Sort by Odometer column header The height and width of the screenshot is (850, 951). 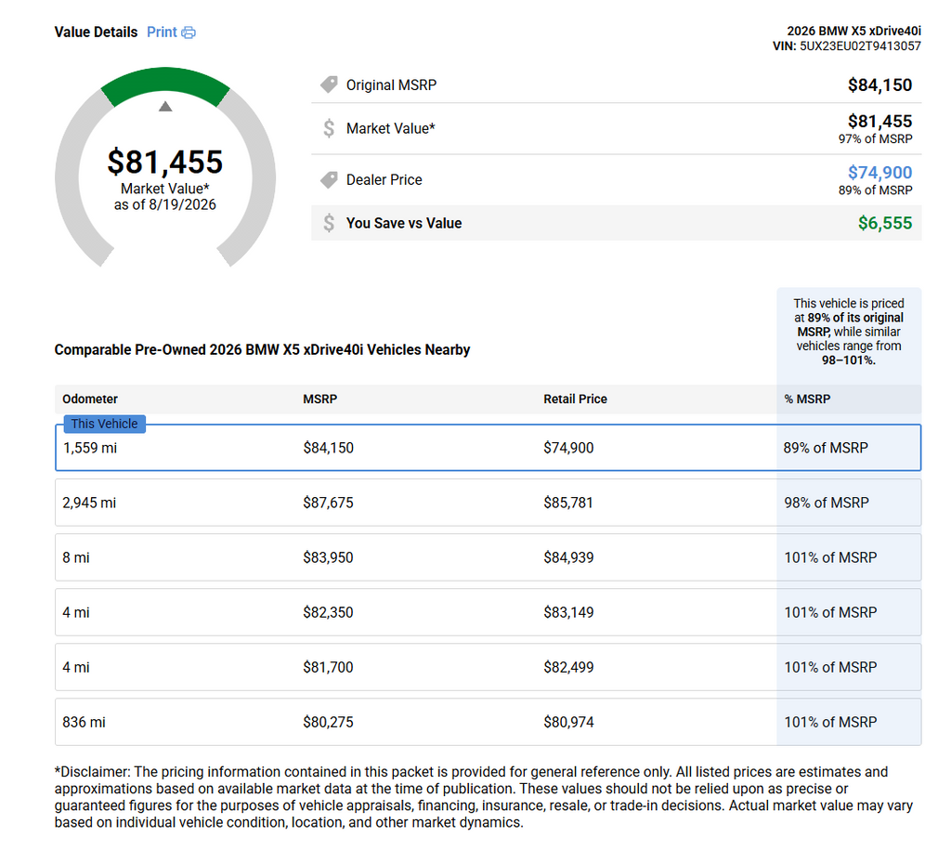coord(90,399)
